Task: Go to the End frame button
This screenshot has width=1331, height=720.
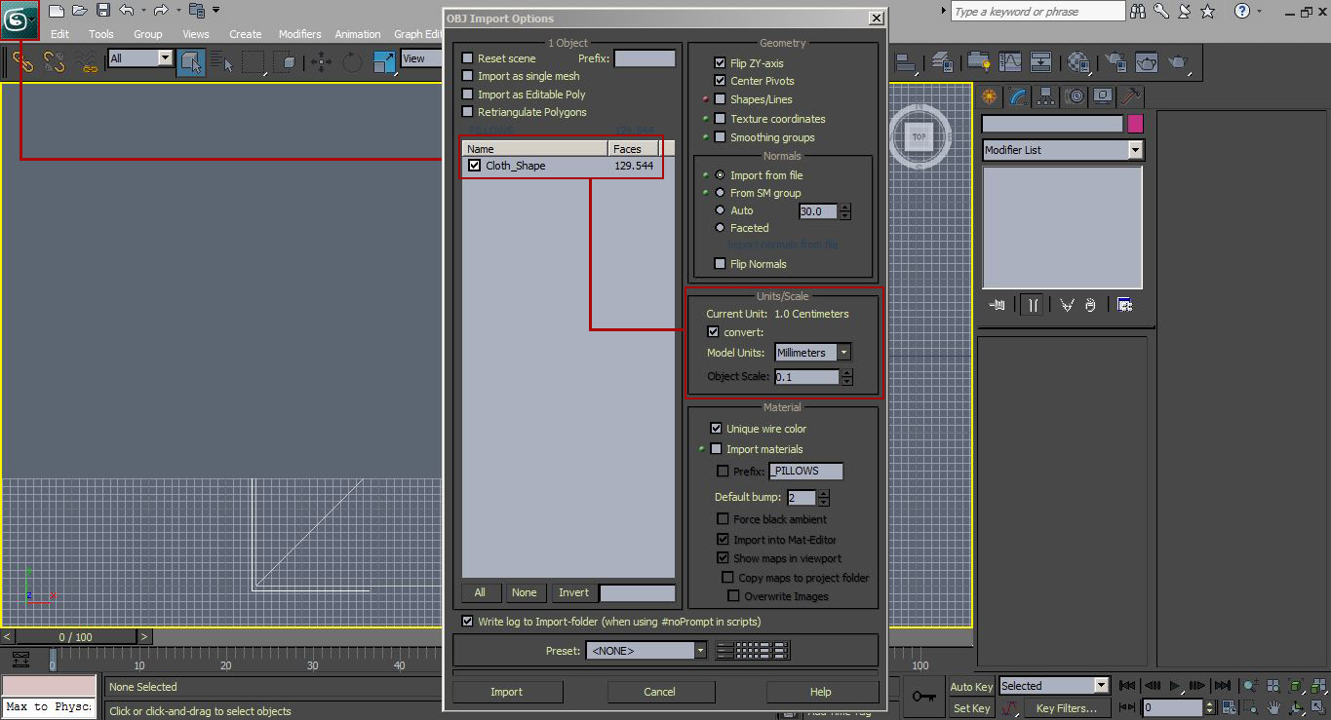Action: point(1222,686)
